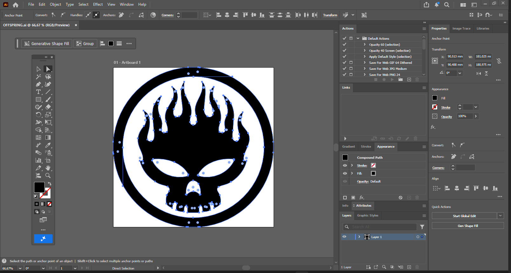Click the Home icon in top bar
The height and width of the screenshot is (273, 511).
(16, 5)
